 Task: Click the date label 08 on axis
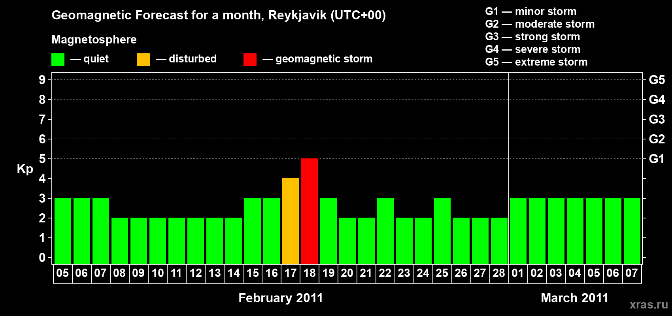click(x=119, y=273)
